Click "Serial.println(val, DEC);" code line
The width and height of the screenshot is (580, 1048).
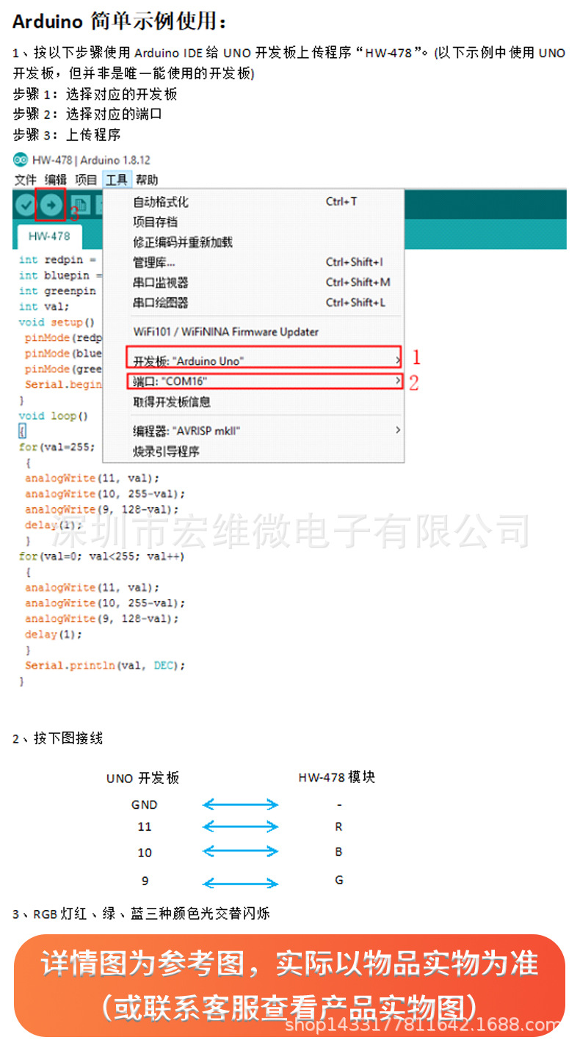pos(105,666)
